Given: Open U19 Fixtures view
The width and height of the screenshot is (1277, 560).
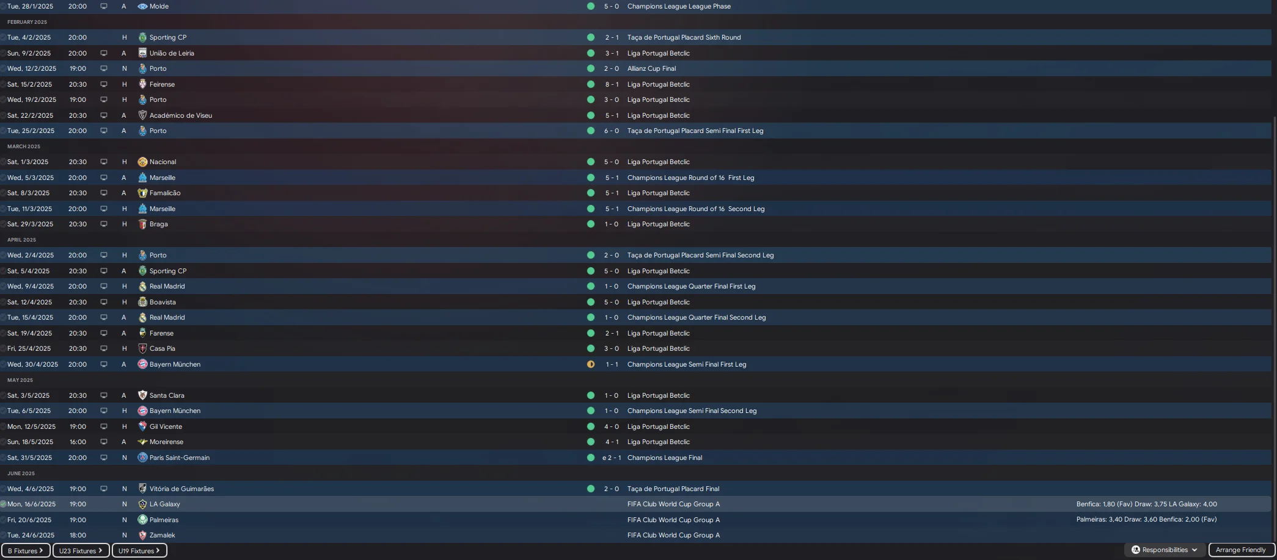Looking at the screenshot, I should click(139, 550).
